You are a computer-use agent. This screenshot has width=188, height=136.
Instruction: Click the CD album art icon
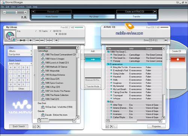(10, 36)
